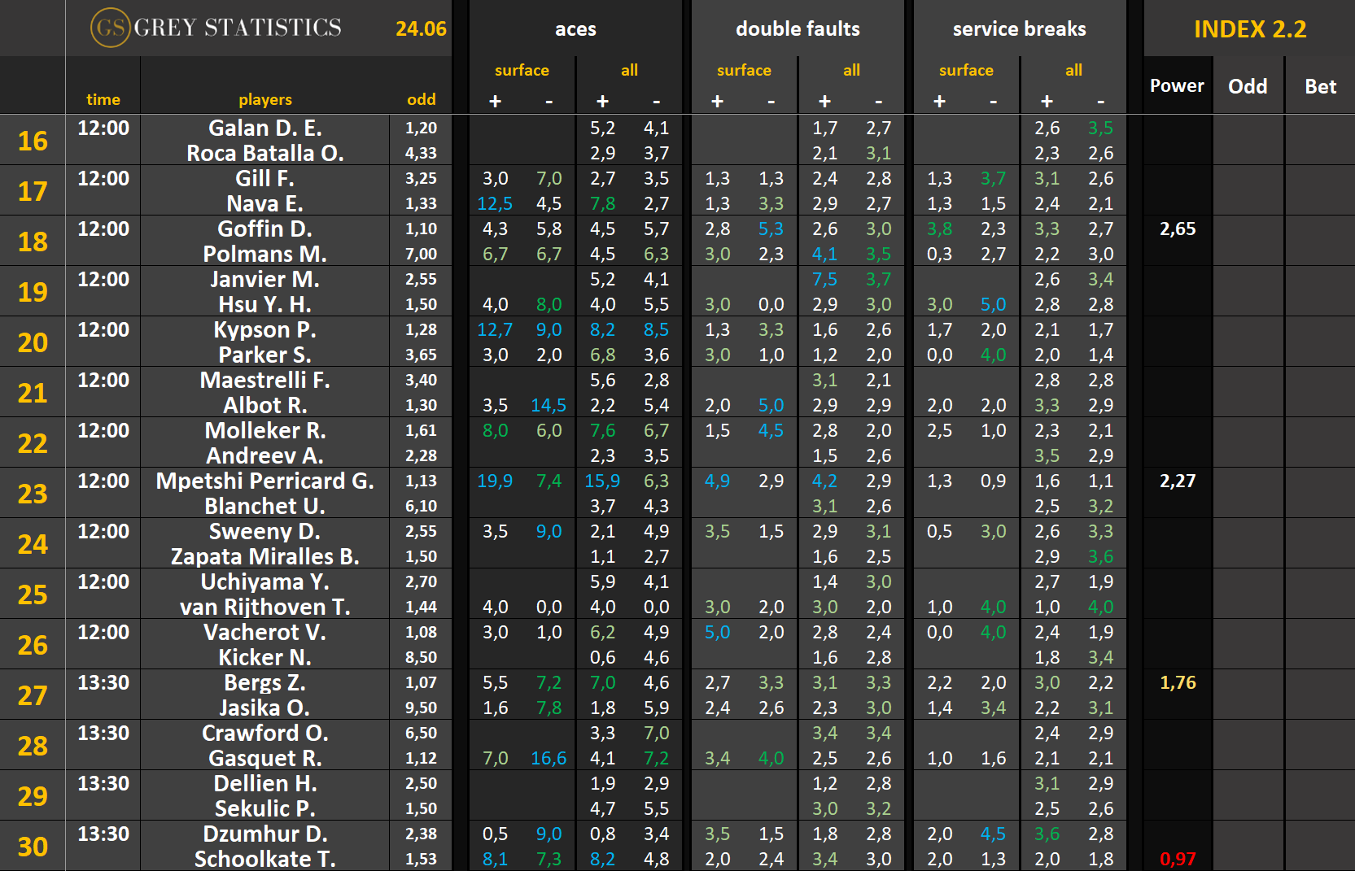Select the aces column group header
This screenshot has height=871, width=1355.
tap(575, 29)
